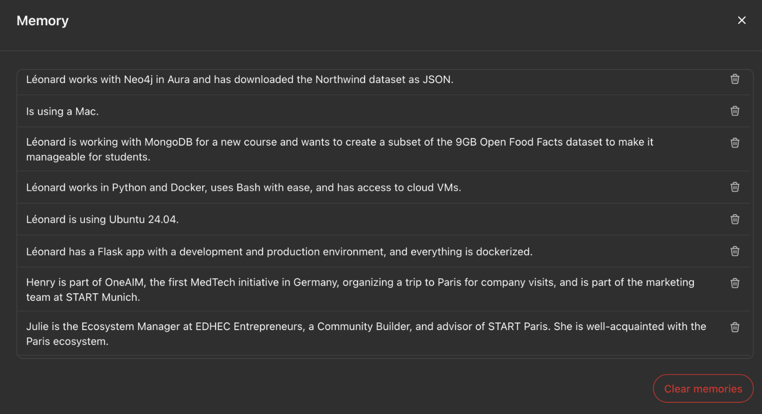Remove the MongoDB Open Food Facts memory

pos(735,143)
